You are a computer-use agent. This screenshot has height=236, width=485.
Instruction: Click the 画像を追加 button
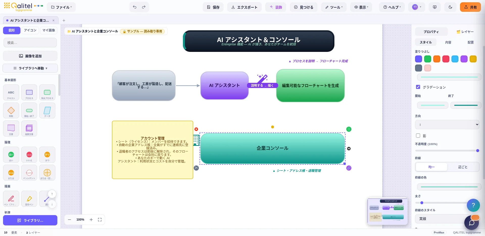30,56
